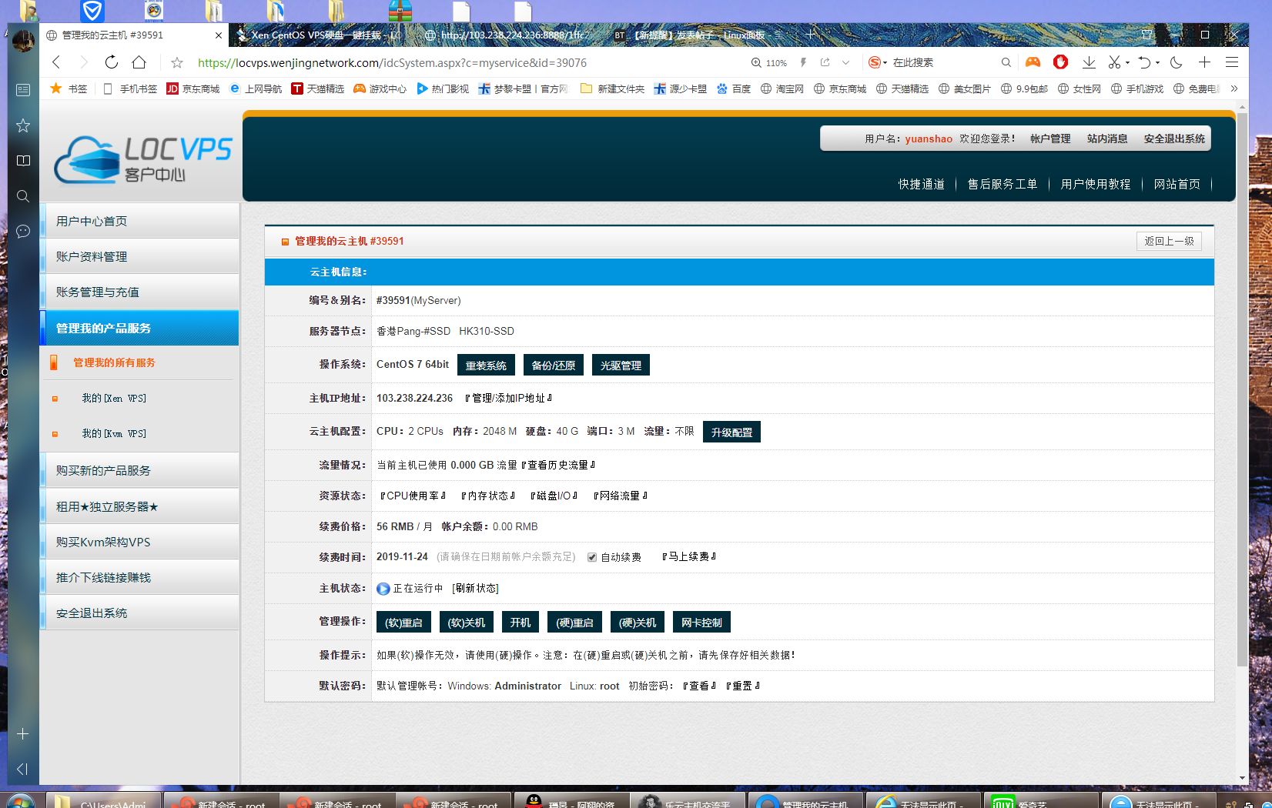Expand the address bar dropdown chevron
The image size is (1272, 808).
845,62
